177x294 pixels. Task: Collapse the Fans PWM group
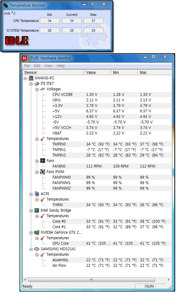click(x=37, y=172)
